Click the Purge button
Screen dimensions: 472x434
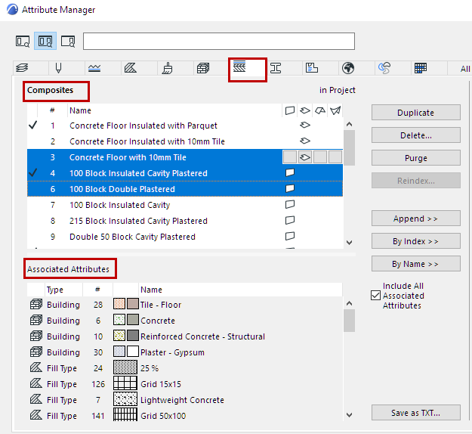coord(415,158)
